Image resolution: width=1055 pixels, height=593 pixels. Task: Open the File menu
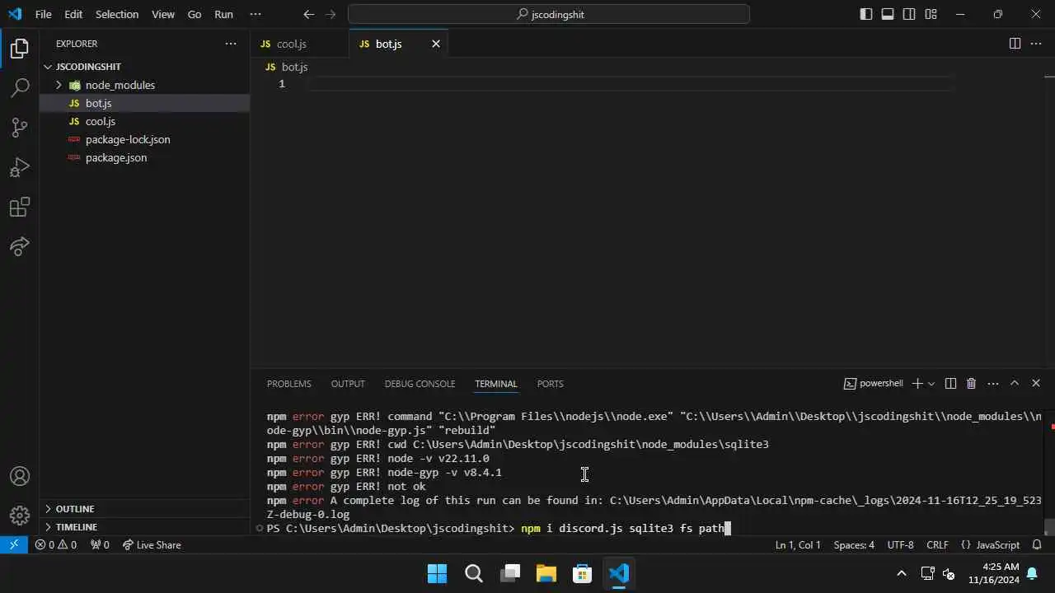(43, 14)
